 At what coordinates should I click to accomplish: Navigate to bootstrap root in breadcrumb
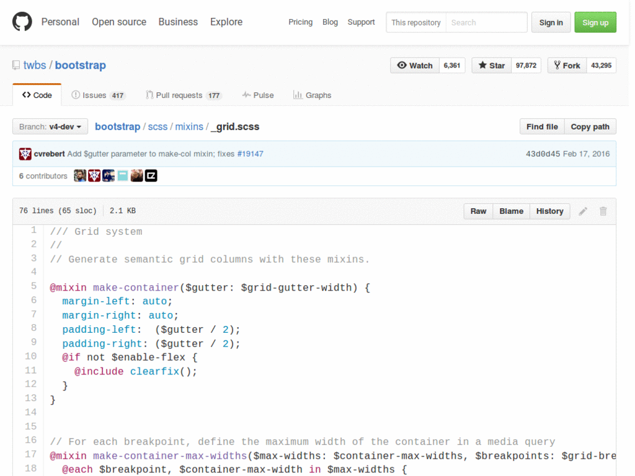click(117, 126)
